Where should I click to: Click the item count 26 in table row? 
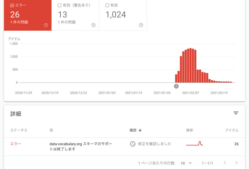pos(236,144)
